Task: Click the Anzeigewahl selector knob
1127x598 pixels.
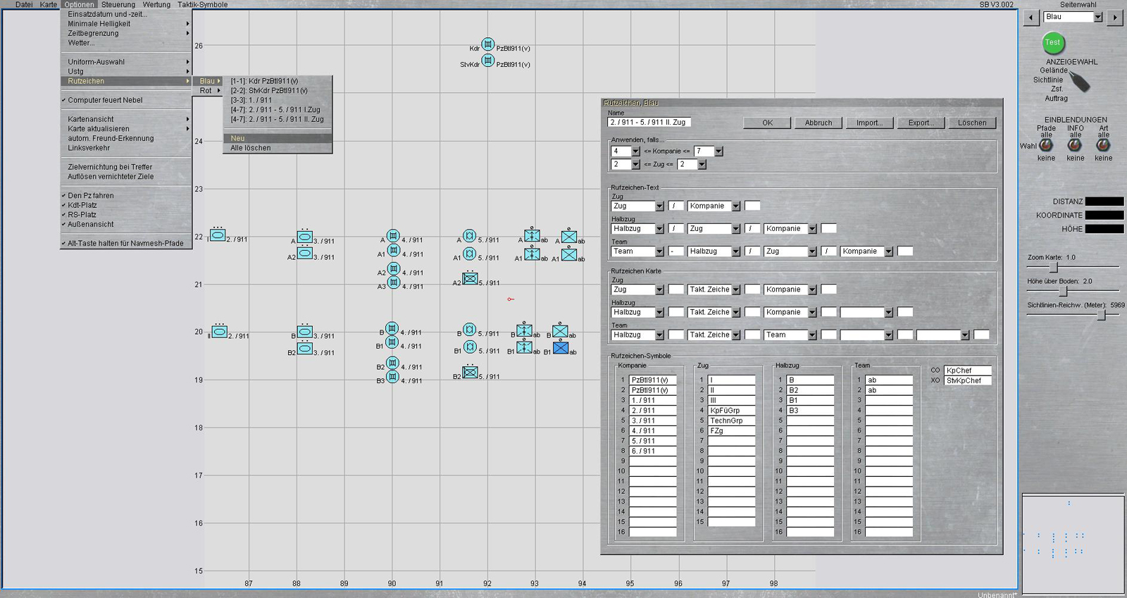Action: [x=1079, y=83]
